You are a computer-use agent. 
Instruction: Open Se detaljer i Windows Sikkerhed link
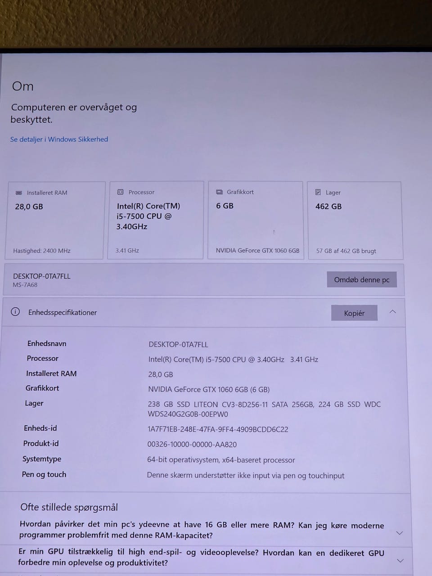click(59, 139)
